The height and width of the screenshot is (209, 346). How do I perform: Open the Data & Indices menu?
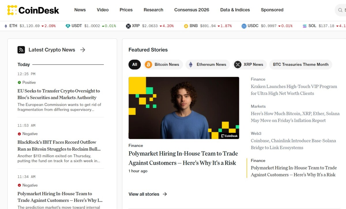tap(235, 10)
